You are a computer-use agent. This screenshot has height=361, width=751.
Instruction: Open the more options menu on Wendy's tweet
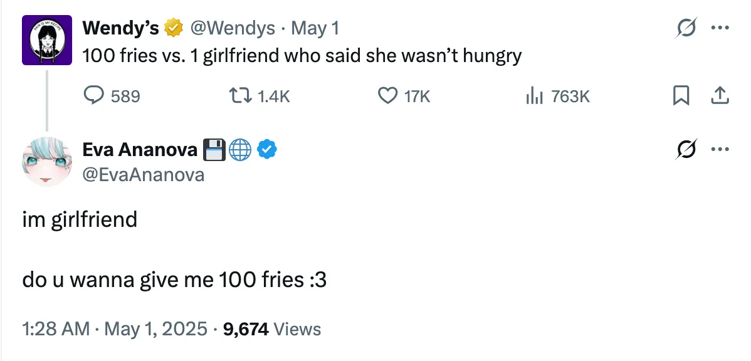pyautogui.click(x=720, y=28)
